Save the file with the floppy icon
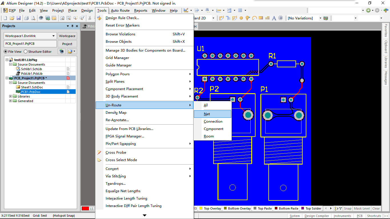 coord(19,18)
